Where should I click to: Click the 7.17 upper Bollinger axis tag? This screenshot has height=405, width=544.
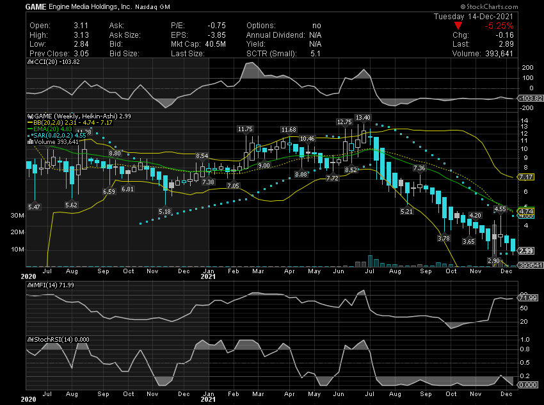(x=526, y=177)
